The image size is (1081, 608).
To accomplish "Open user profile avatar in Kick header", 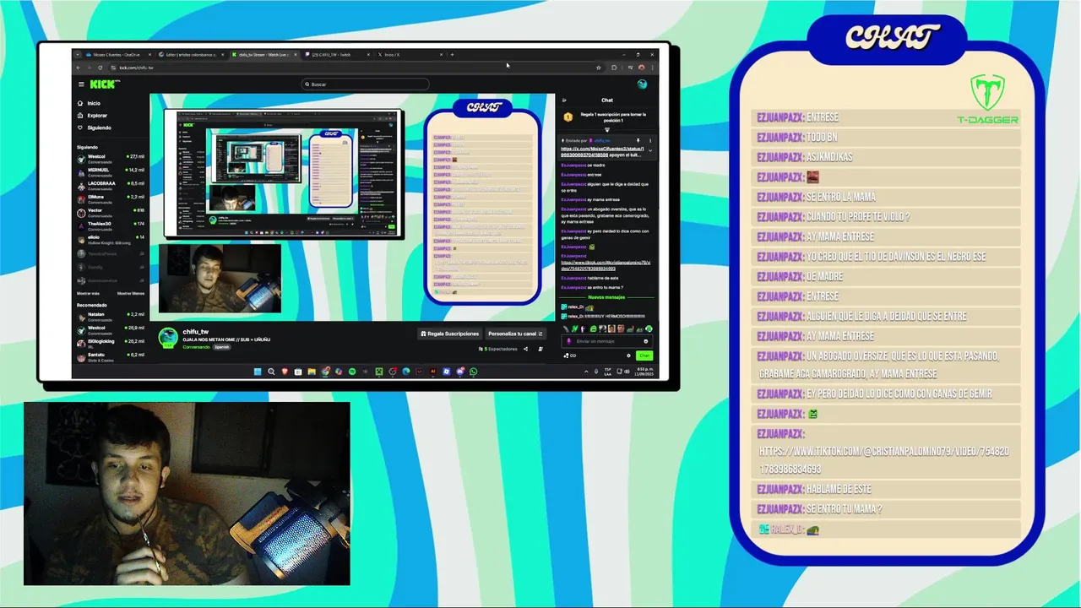I will [642, 84].
